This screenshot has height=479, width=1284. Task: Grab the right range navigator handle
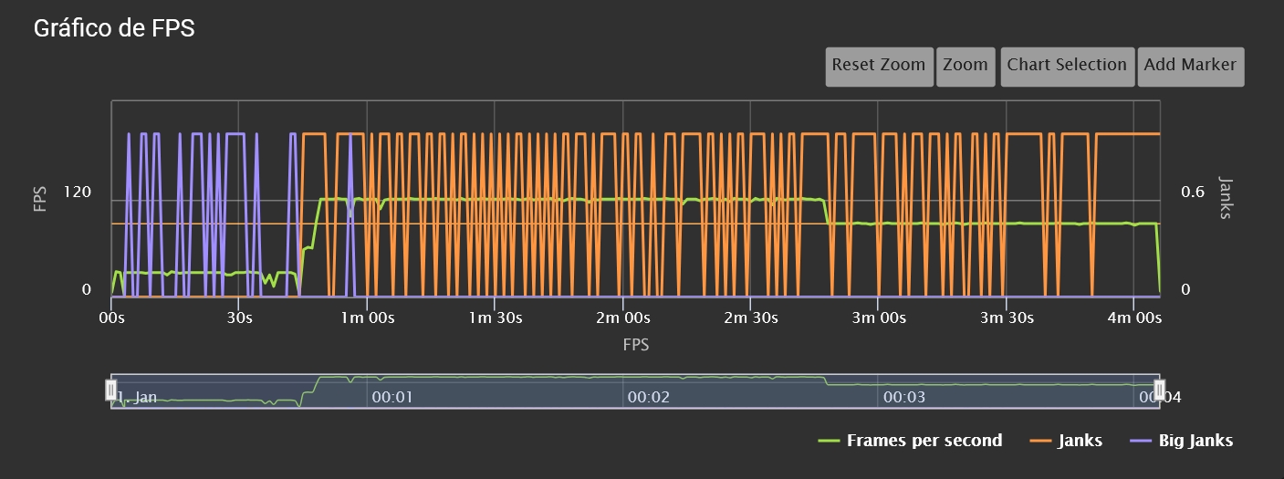pyautogui.click(x=1160, y=390)
